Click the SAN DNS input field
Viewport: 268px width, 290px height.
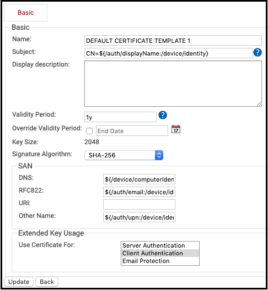(139, 179)
